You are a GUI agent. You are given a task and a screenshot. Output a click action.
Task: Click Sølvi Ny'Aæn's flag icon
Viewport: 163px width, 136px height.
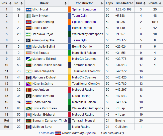point(28,16)
